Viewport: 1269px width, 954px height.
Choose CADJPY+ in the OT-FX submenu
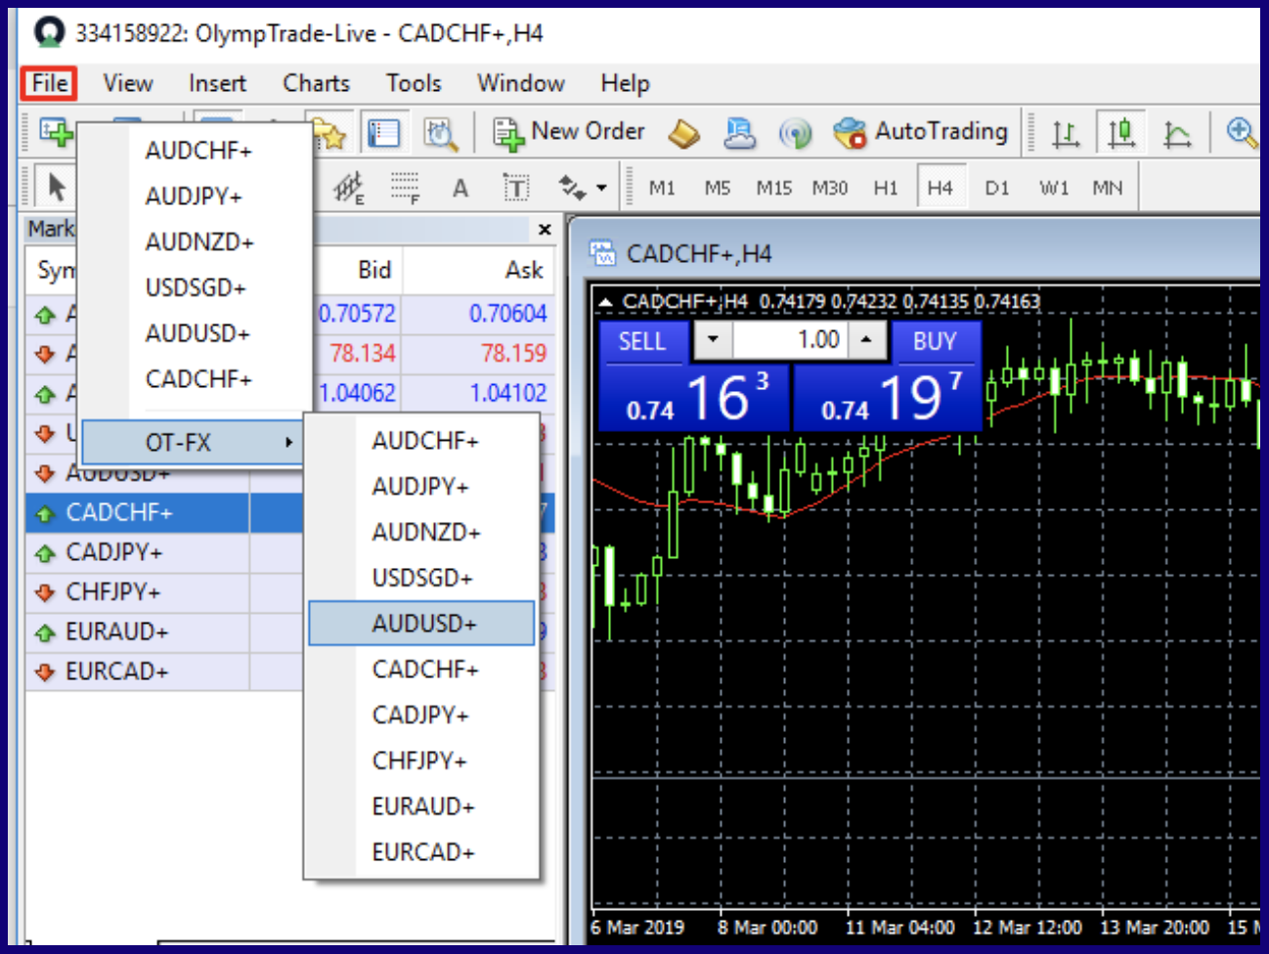(x=422, y=715)
